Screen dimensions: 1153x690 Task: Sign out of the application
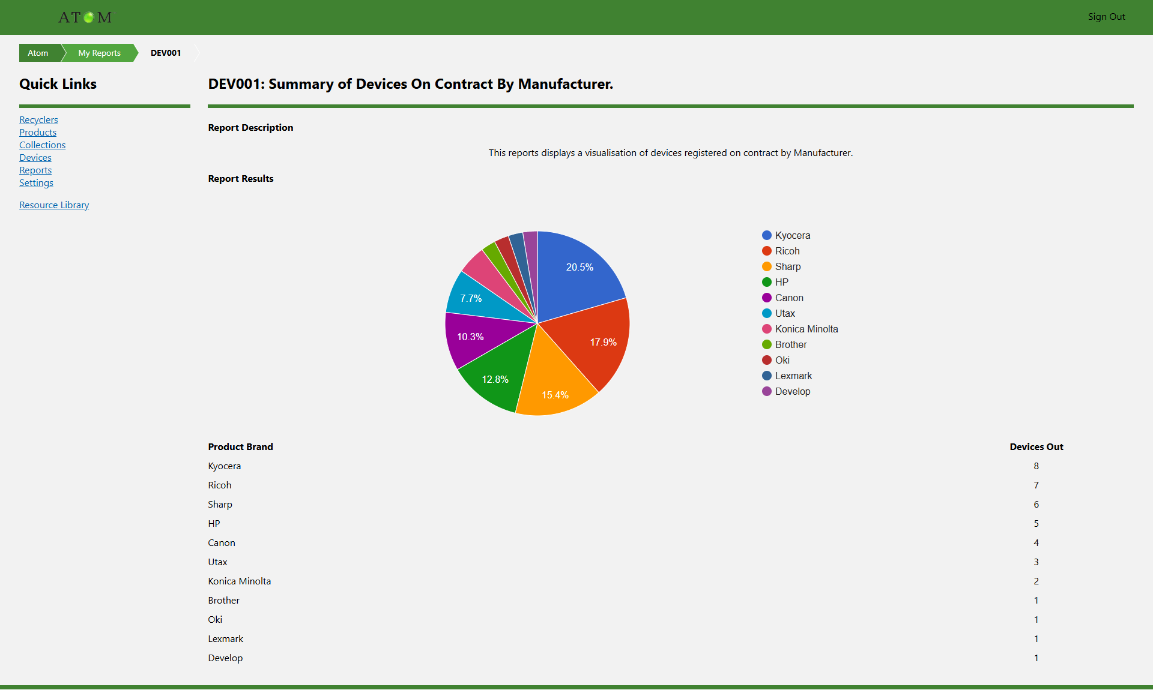point(1106,17)
